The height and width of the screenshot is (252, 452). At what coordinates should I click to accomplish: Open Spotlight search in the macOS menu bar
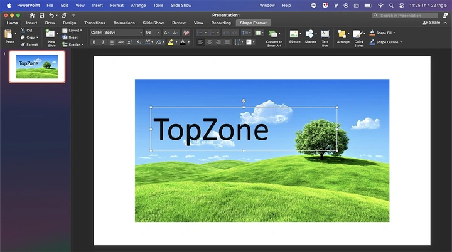[x=391, y=5]
